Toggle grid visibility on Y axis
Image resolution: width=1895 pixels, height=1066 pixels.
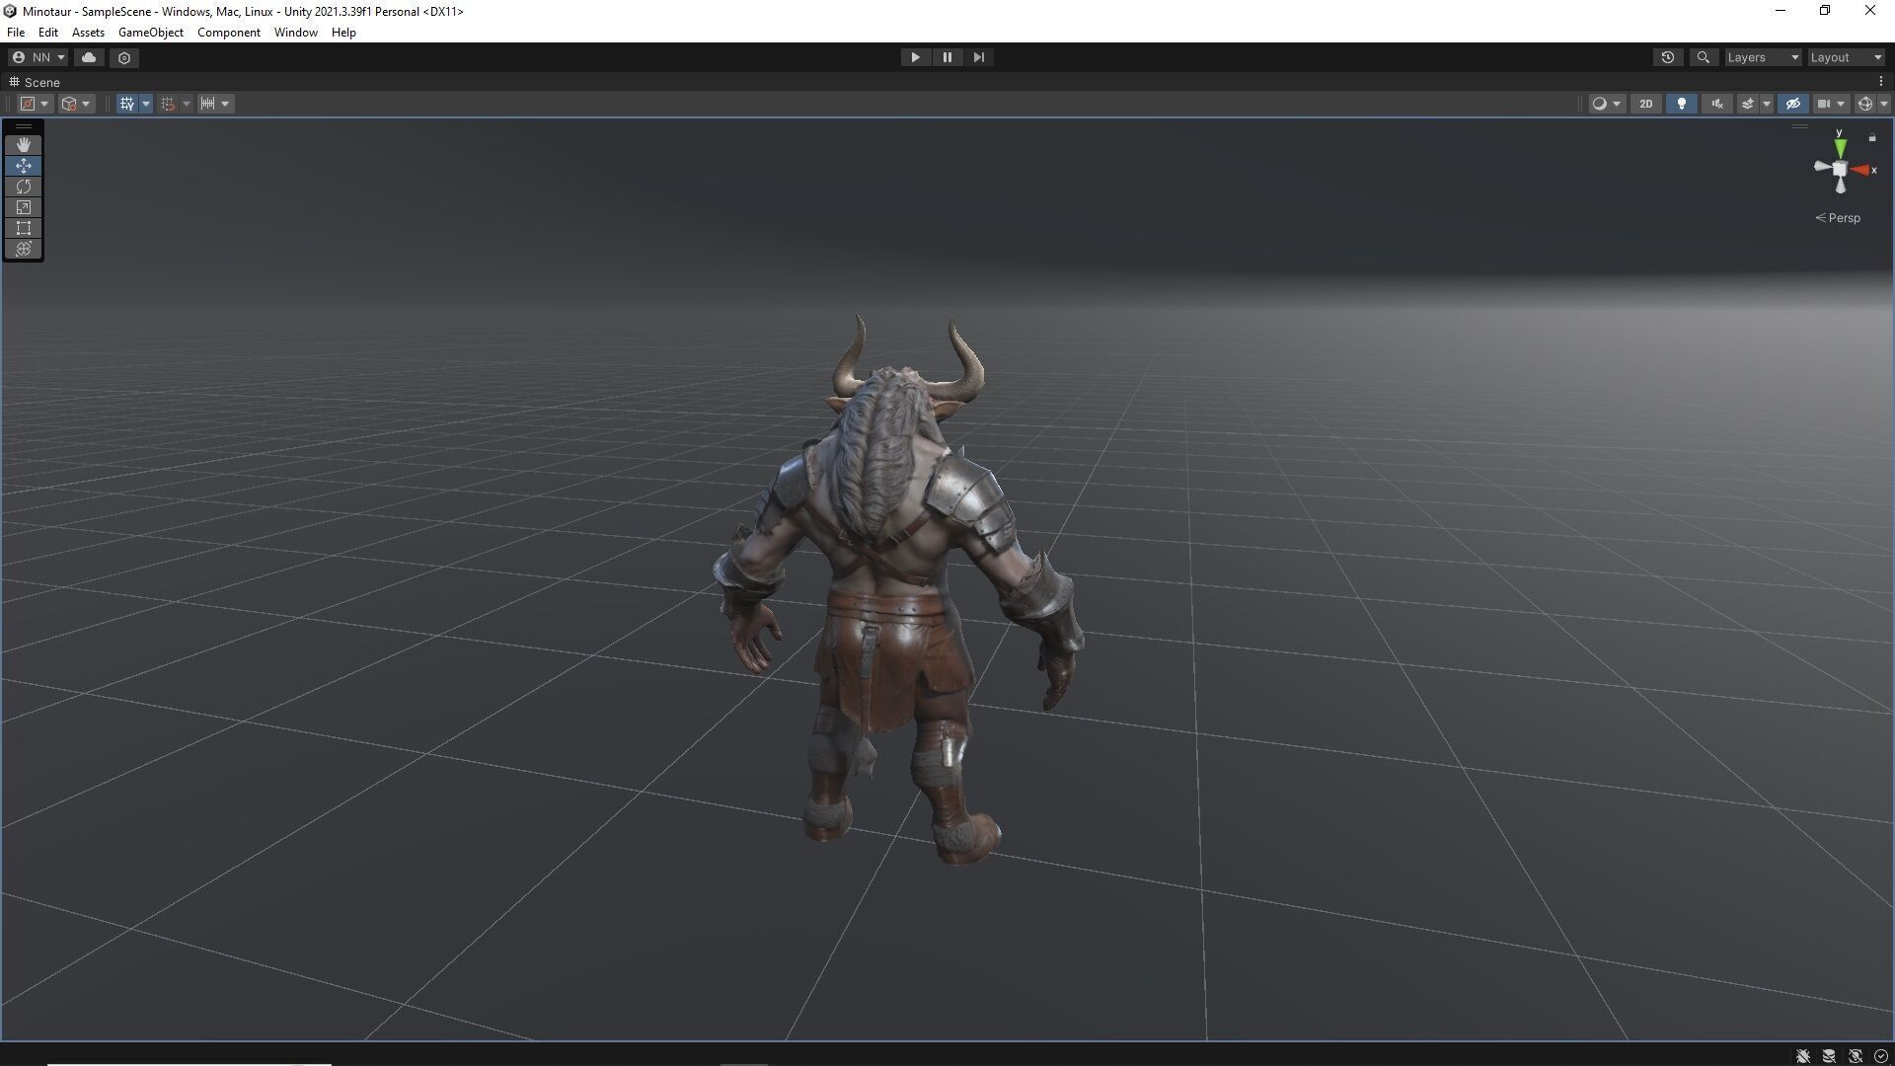(x=127, y=104)
